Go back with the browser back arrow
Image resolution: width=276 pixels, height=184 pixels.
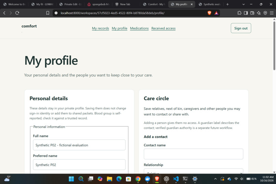(4, 13)
